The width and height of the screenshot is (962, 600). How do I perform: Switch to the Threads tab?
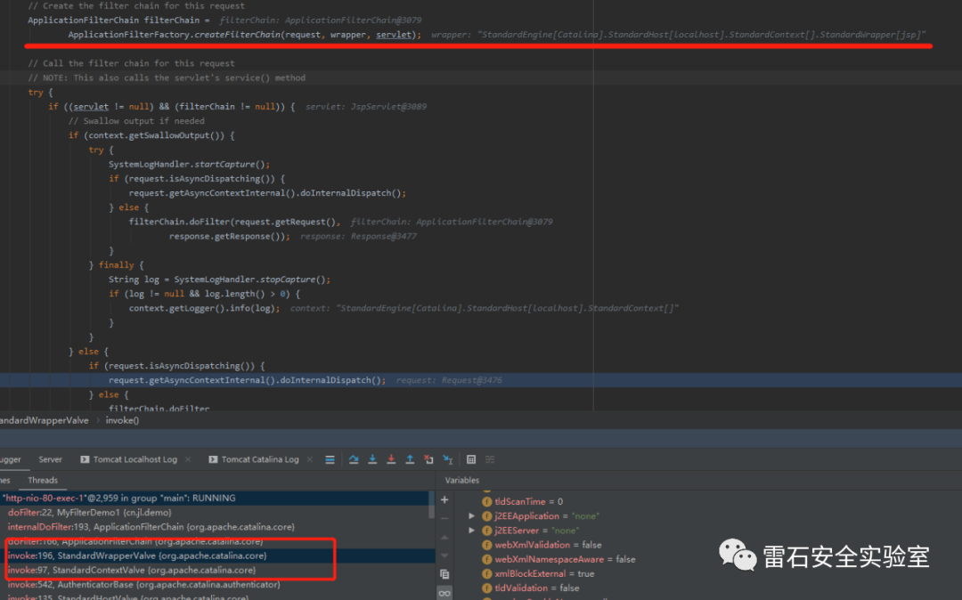click(x=43, y=481)
